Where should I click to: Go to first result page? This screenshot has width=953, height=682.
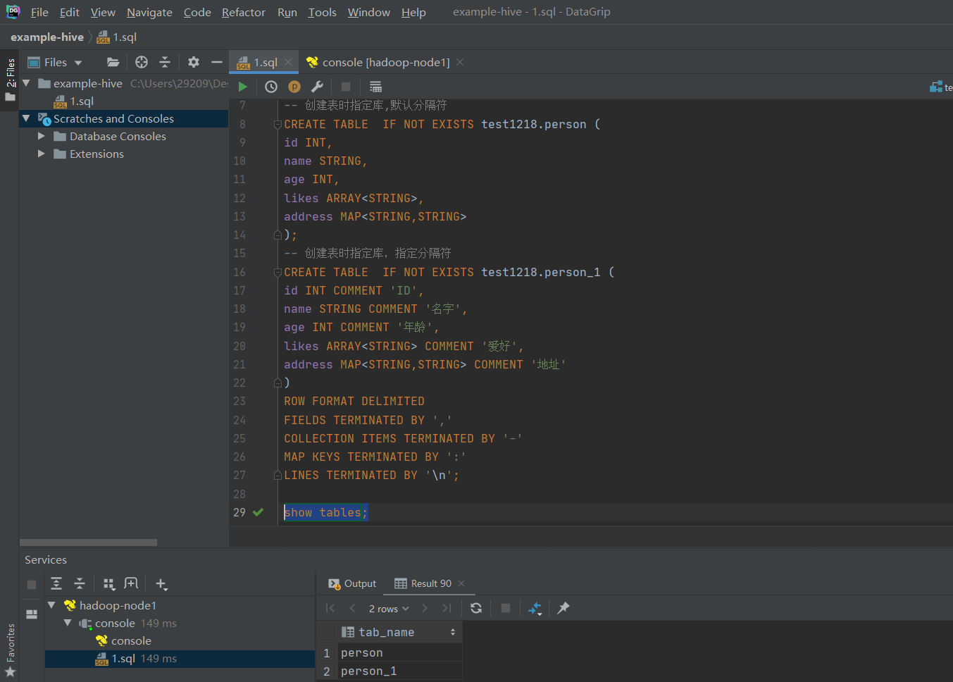[330, 608]
